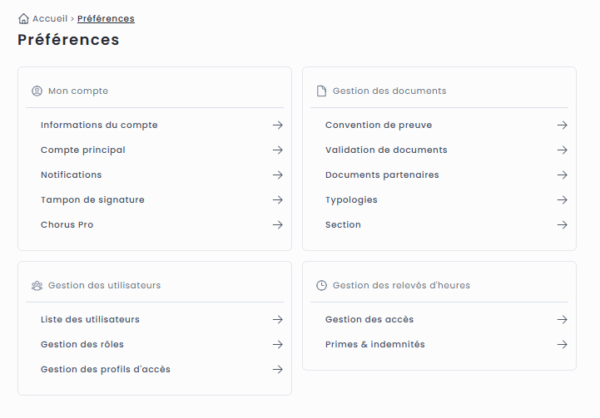Open Gestion des rôles
This screenshot has width=600, height=418.
[x=82, y=345]
